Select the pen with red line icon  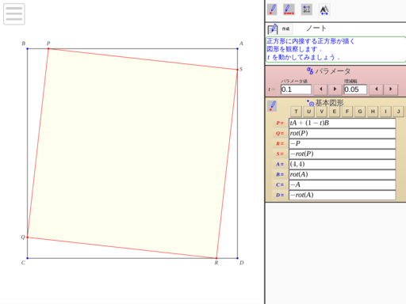pos(289,9)
